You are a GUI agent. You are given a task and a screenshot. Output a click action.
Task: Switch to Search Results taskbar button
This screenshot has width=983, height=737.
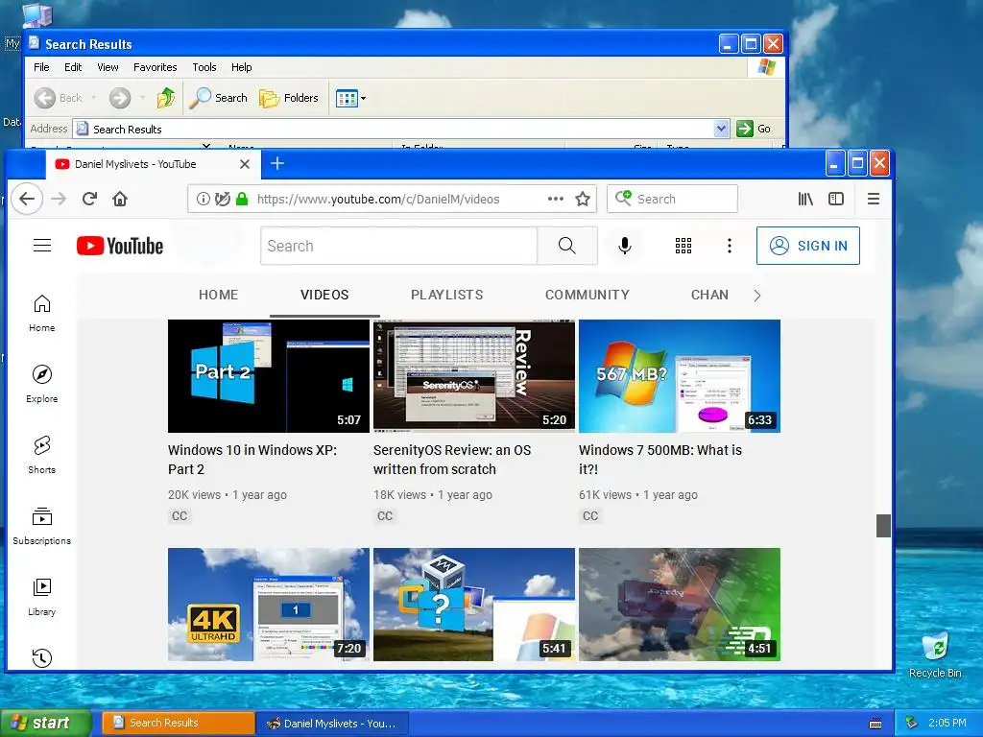[x=178, y=723]
